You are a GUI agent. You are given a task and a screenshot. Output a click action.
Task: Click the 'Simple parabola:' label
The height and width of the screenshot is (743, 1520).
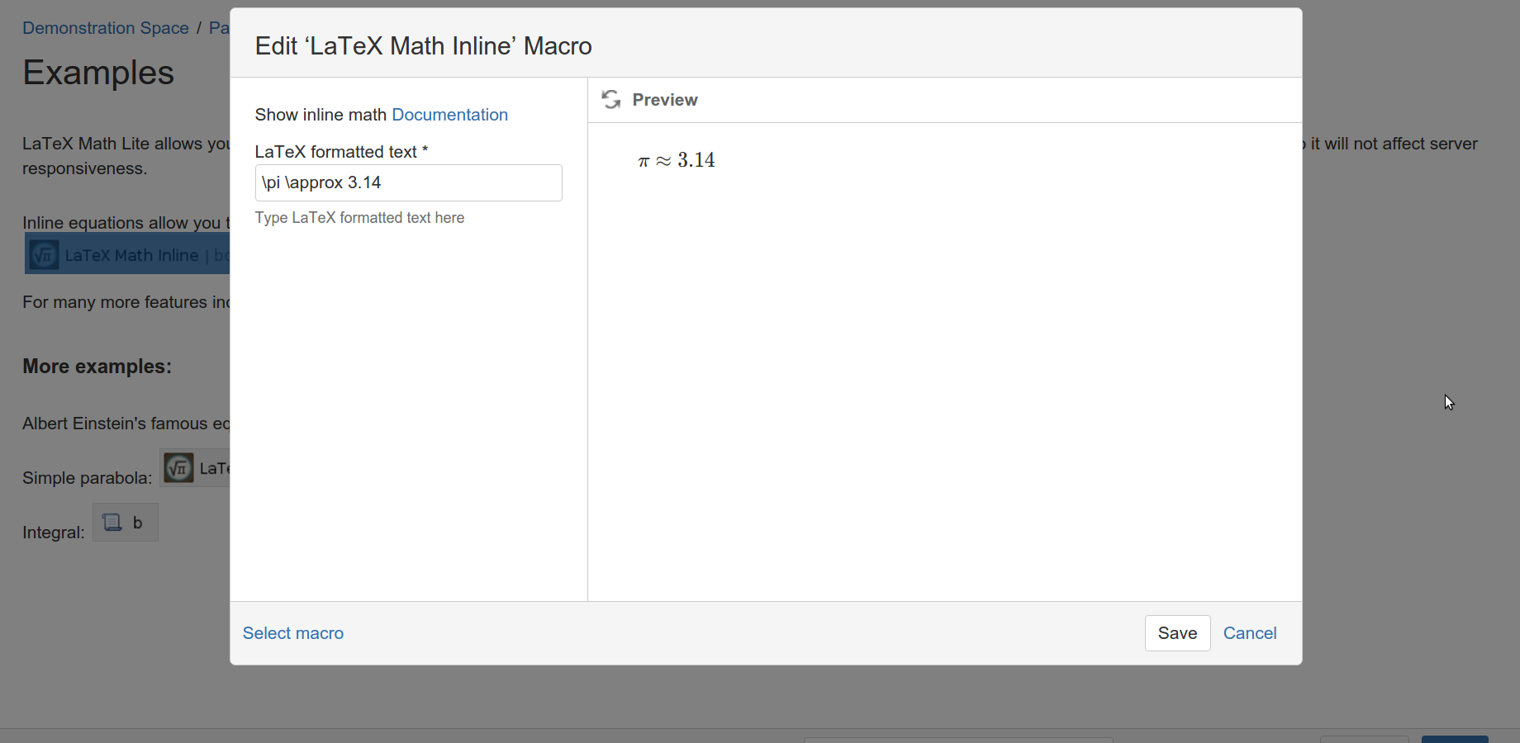[87, 478]
